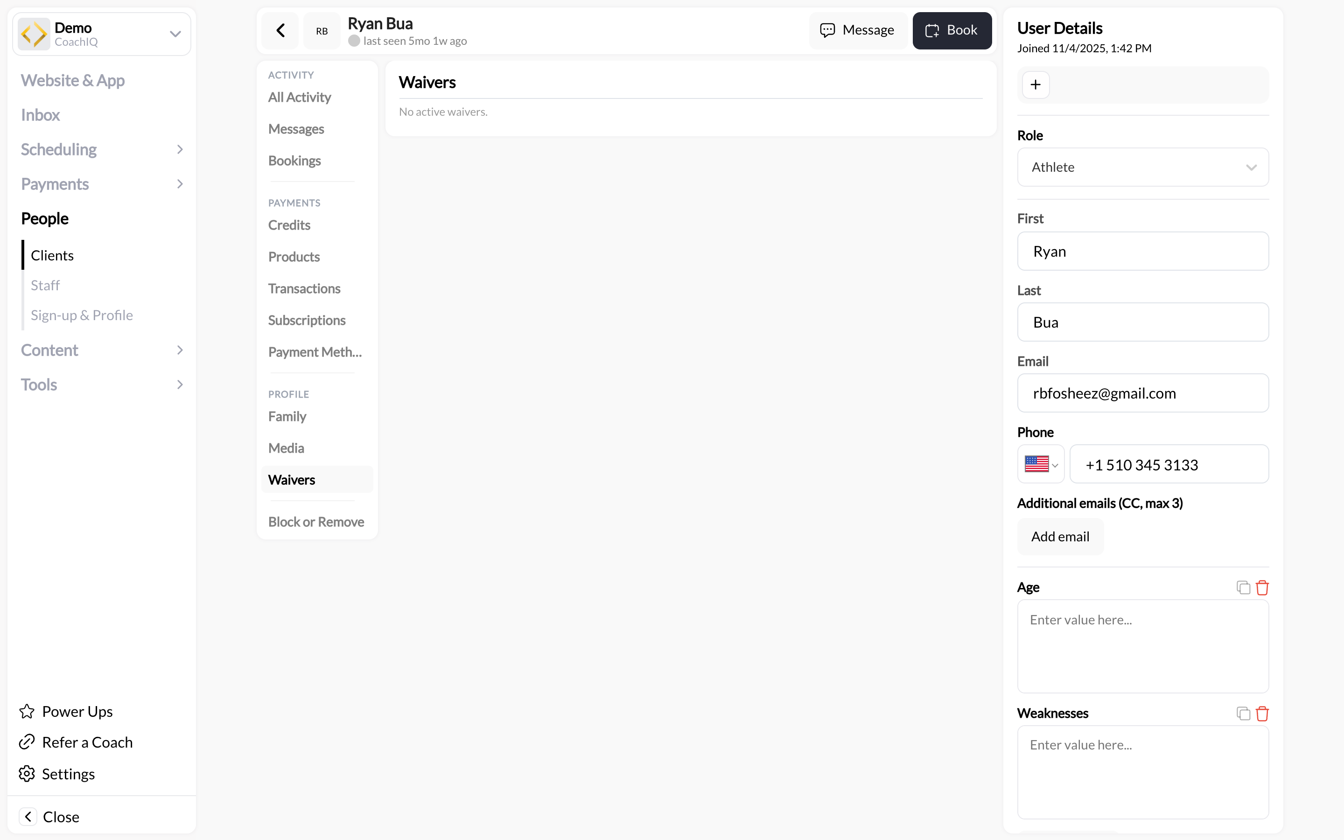Select Clients under People

coord(52,256)
